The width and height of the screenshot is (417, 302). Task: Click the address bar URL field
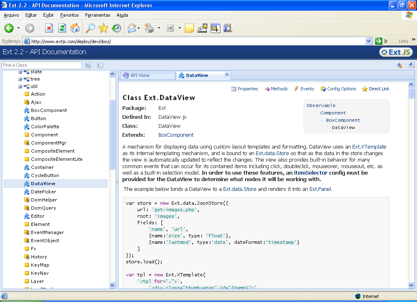coord(198,41)
